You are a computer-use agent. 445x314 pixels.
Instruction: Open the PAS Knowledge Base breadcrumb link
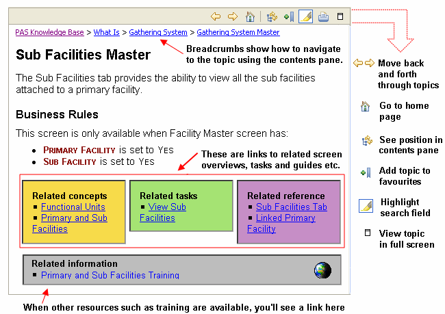pyautogui.click(x=50, y=32)
